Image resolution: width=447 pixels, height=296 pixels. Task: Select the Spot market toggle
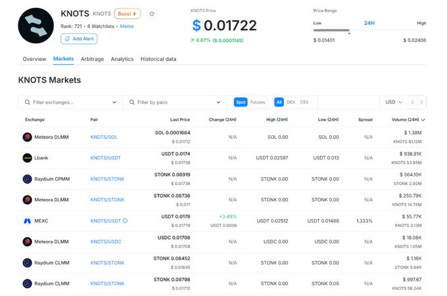tap(241, 102)
